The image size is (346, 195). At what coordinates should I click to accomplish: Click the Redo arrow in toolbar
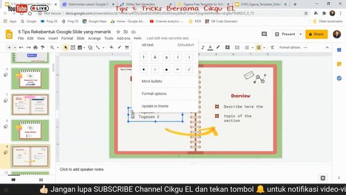coord(28,48)
